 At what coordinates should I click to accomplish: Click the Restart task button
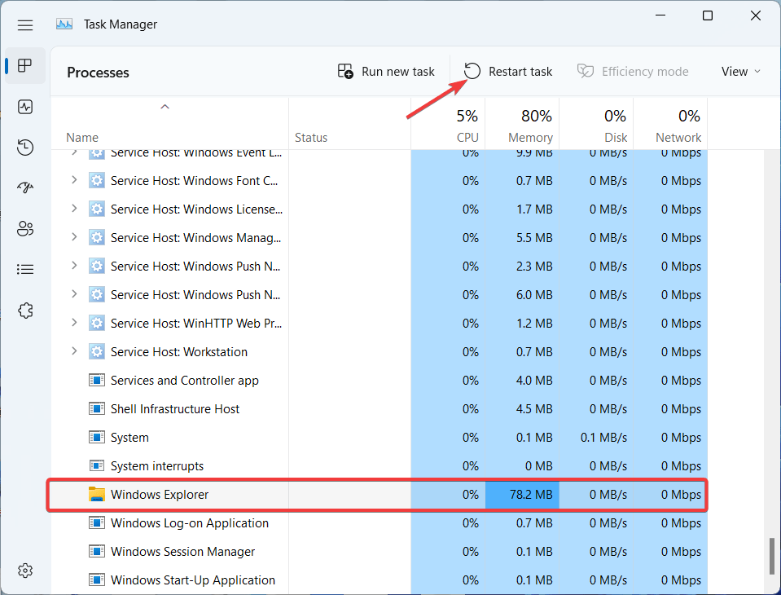pos(507,71)
